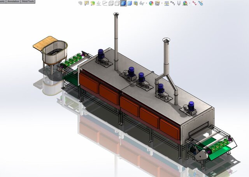This screenshot has width=249, height=177.
Task: Click the gray shield icon at toolbar start
Action: point(81,3)
